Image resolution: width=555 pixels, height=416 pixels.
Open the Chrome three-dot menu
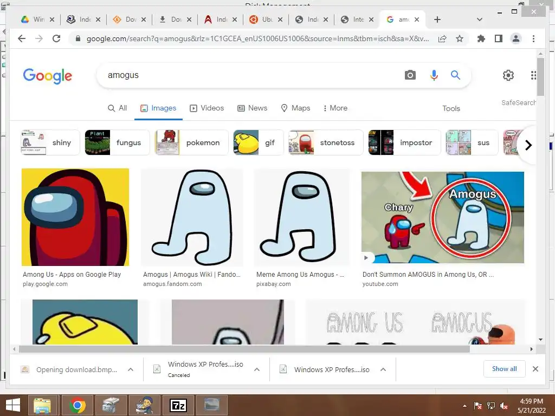[533, 38]
